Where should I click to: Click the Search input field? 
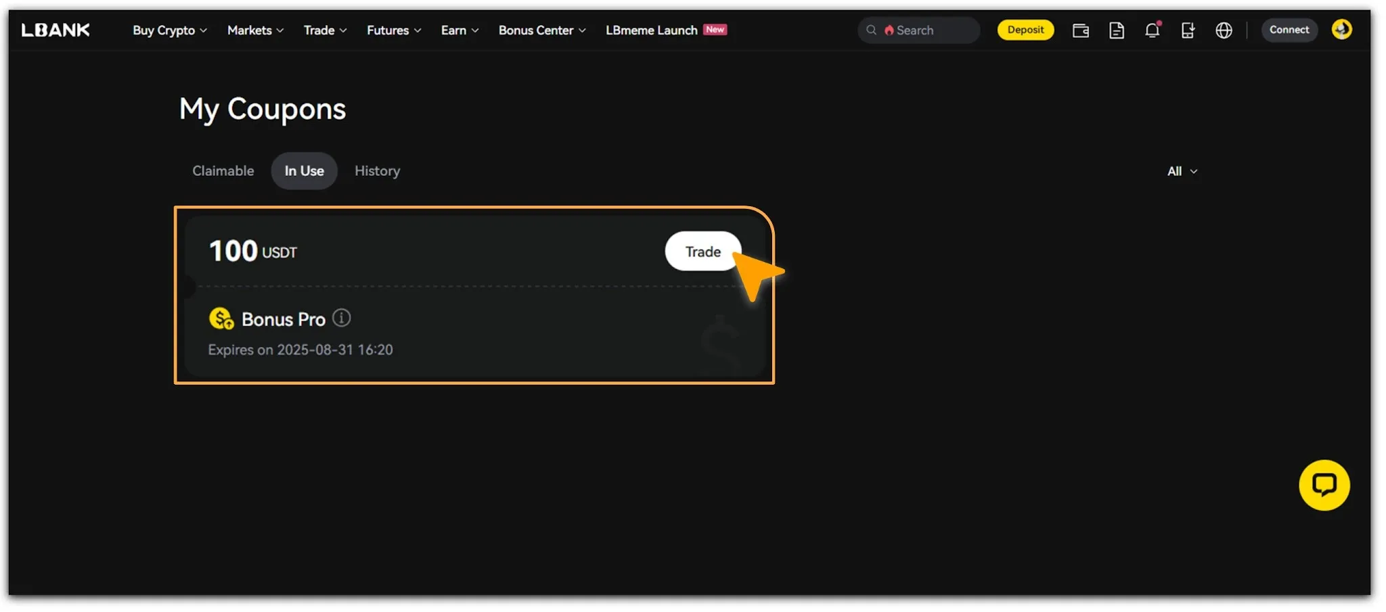click(918, 30)
